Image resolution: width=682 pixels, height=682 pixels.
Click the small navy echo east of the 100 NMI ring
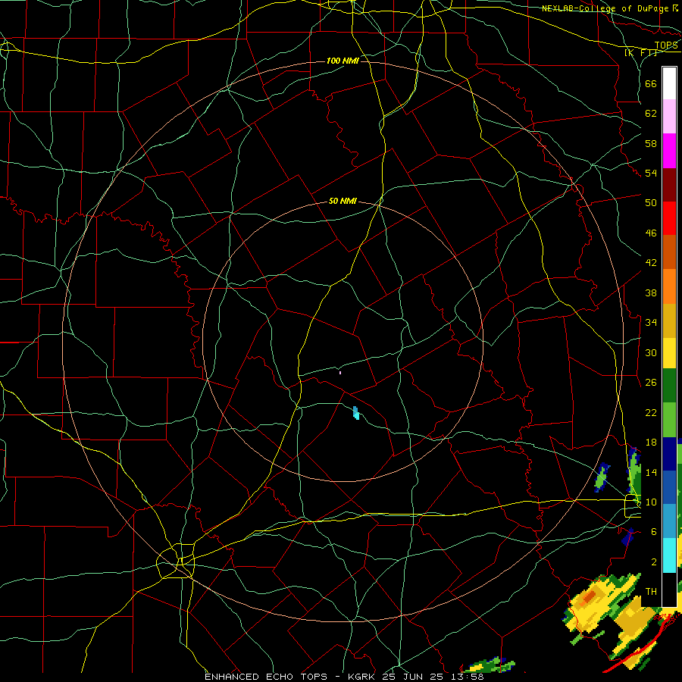pos(627,537)
